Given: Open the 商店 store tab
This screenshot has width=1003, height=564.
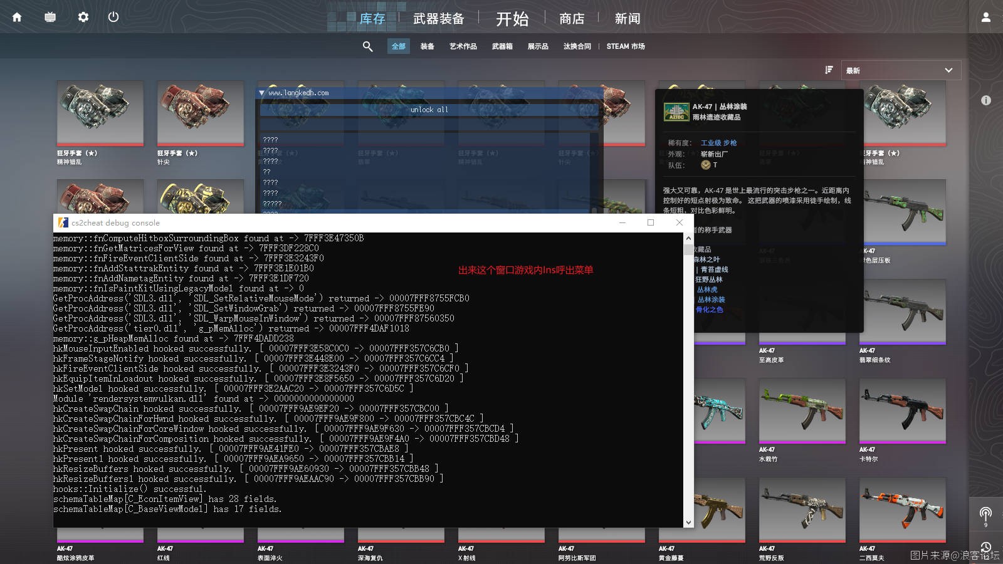Looking at the screenshot, I should click(572, 19).
